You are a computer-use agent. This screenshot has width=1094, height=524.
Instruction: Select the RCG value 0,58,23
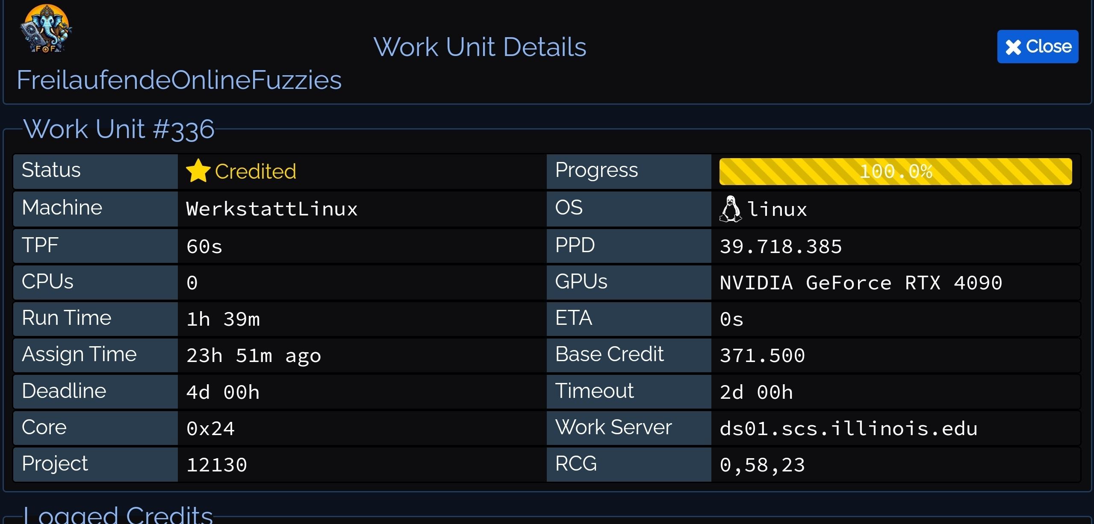(762, 465)
